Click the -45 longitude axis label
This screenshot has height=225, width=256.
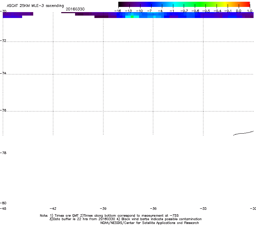click(x=3, y=208)
